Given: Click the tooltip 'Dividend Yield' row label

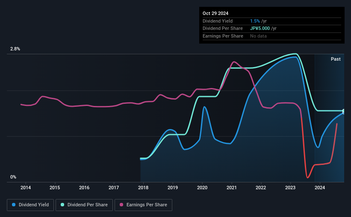Looking at the screenshot, I should coord(218,21).
